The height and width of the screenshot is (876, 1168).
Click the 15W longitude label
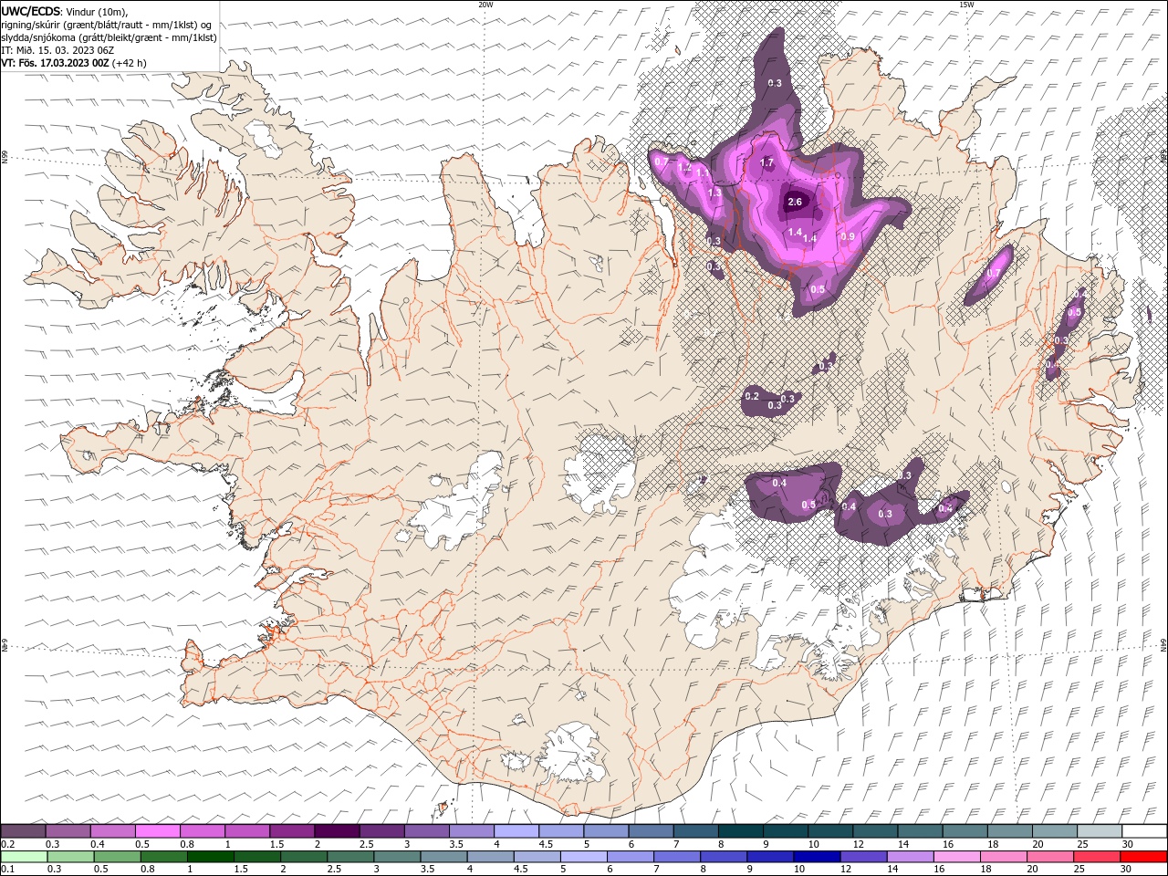(x=966, y=5)
